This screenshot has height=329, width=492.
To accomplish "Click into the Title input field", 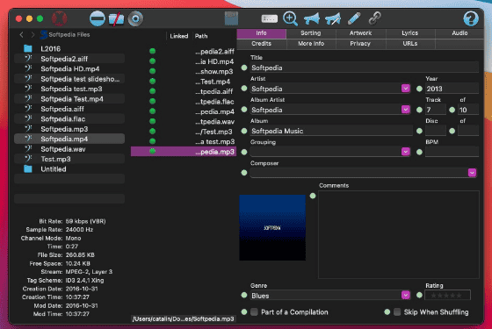I will coord(364,68).
